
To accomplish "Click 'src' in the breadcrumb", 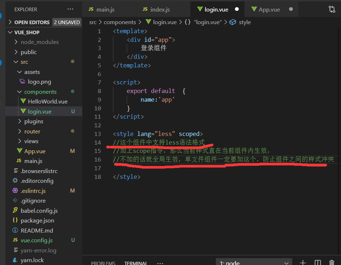I will click(x=93, y=22).
